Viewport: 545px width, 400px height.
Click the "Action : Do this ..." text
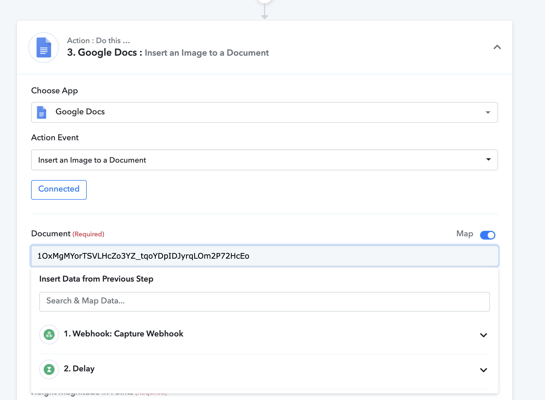[x=98, y=41]
